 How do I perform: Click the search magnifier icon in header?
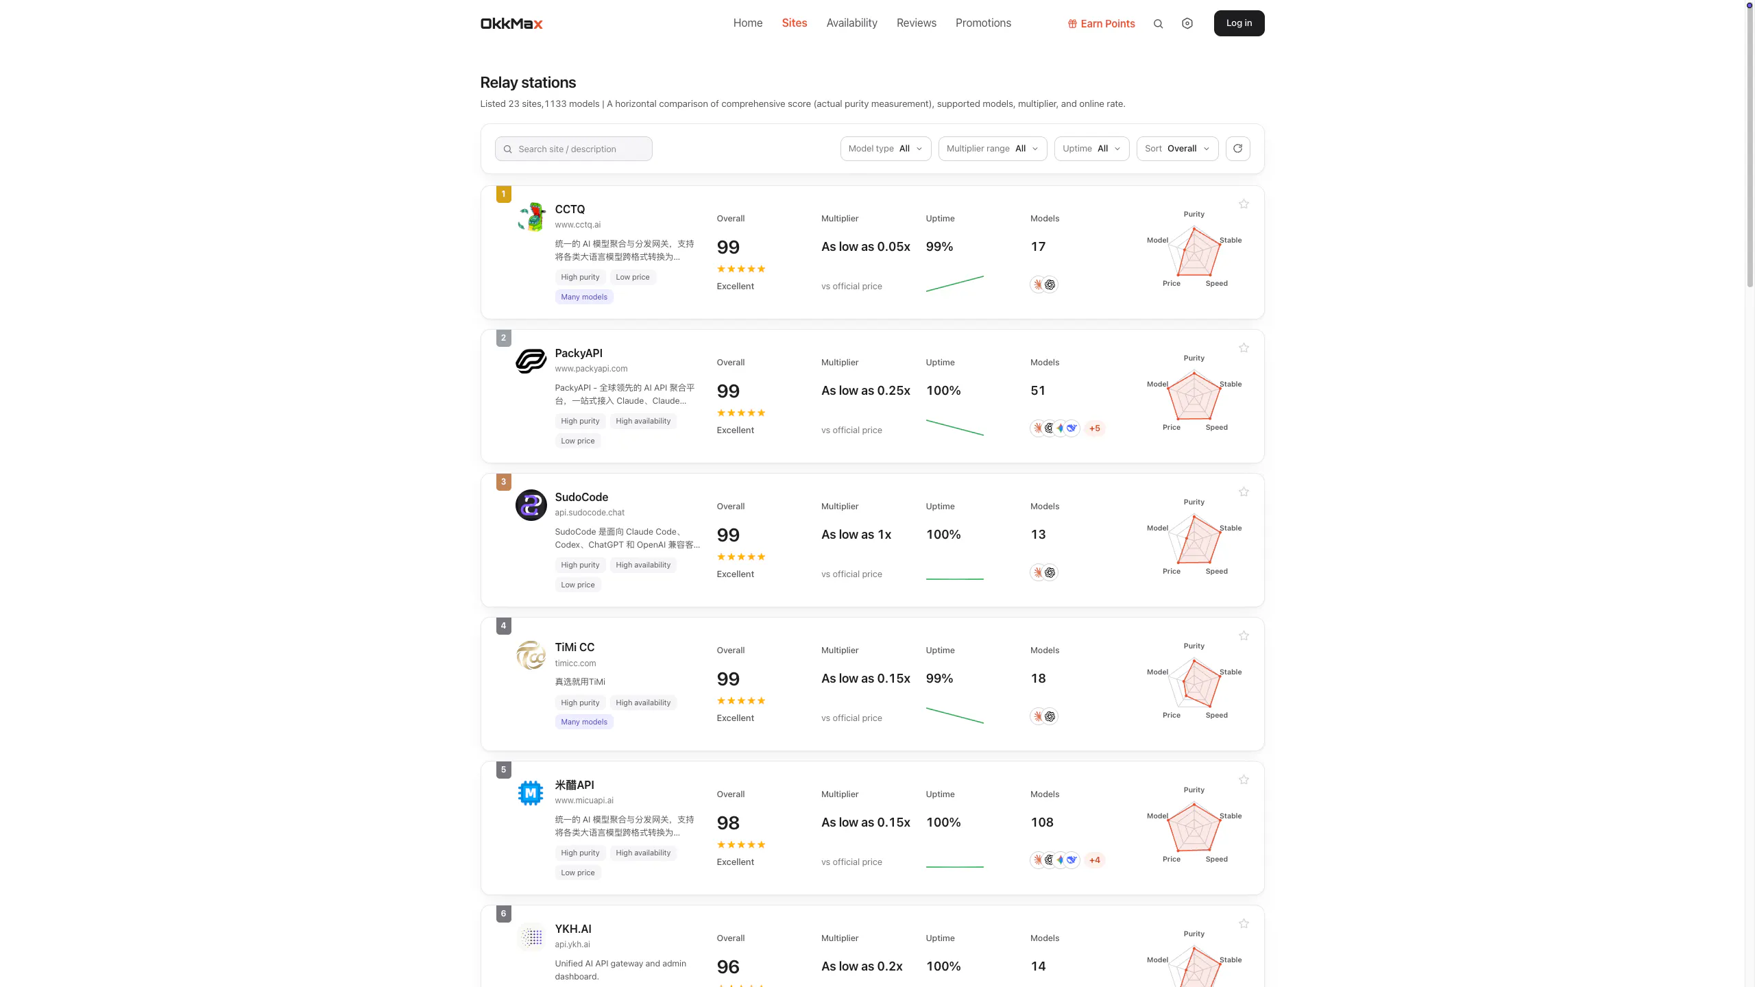click(x=1158, y=23)
